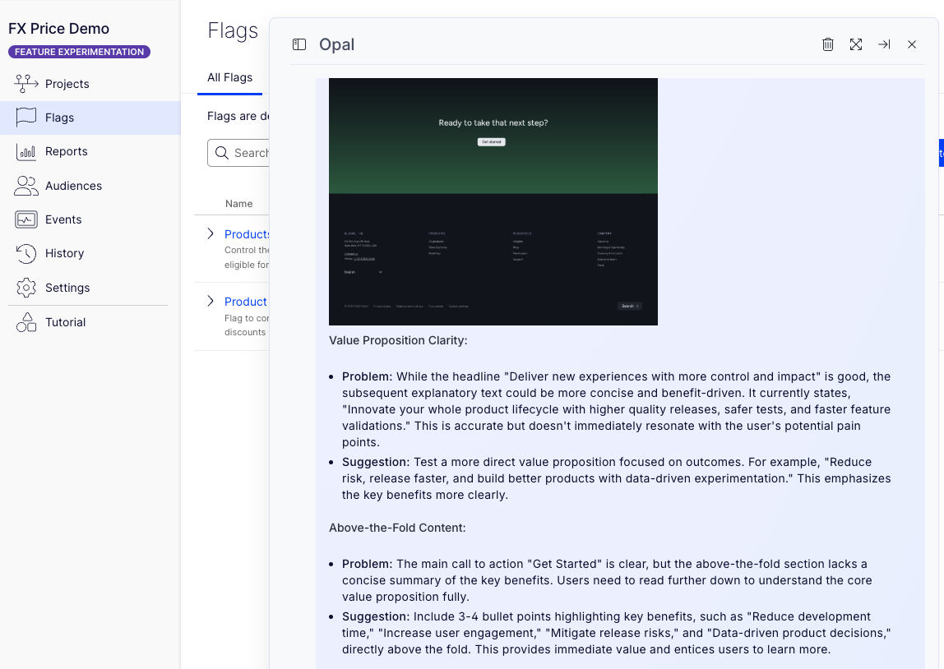Dock Opal panel to the side
The width and height of the screenshot is (944, 669).
(x=884, y=44)
